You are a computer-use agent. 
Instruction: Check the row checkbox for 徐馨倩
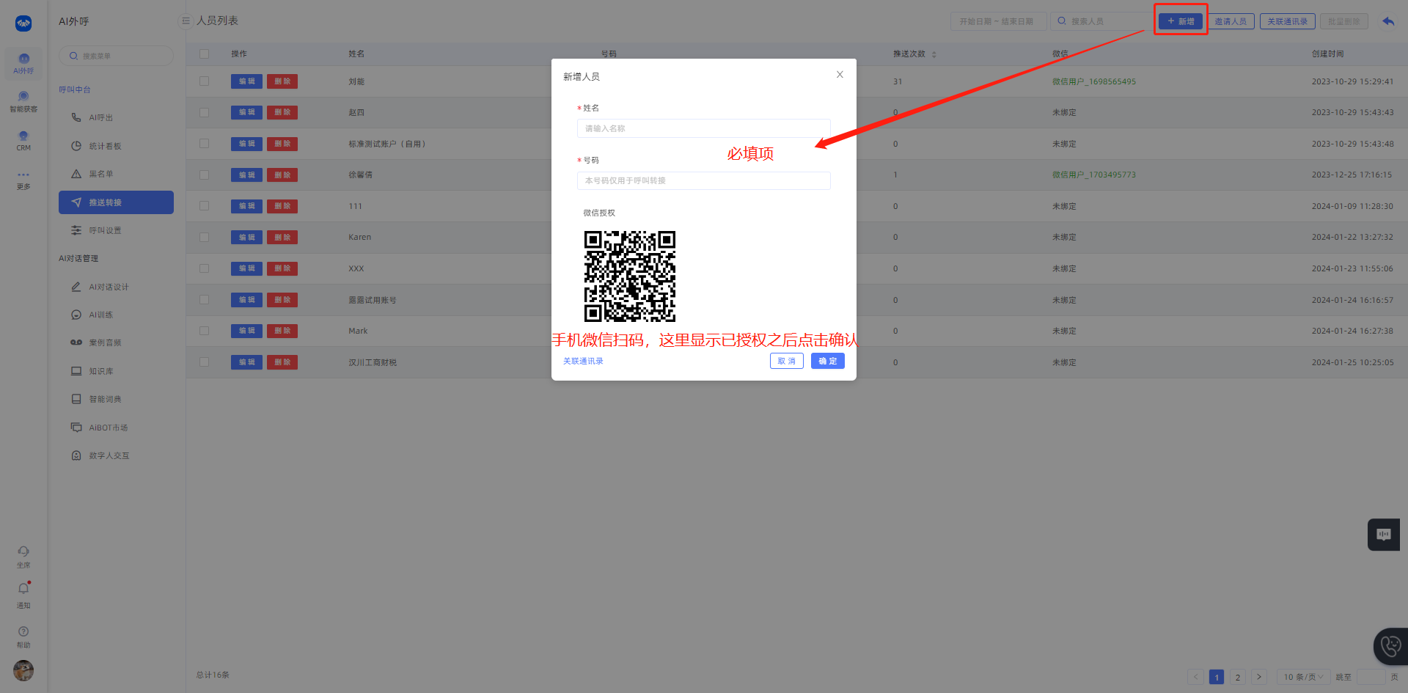[204, 175]
